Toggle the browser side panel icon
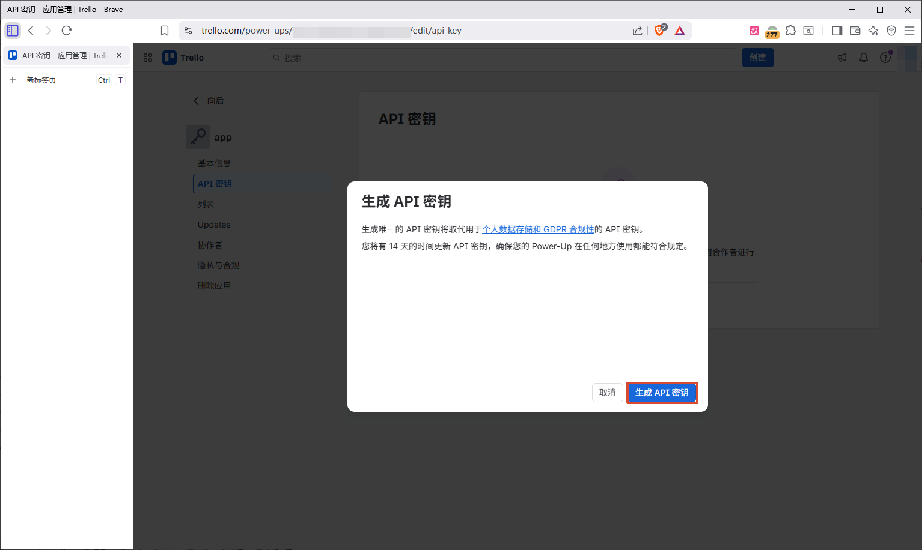 (x=837, y=31)
